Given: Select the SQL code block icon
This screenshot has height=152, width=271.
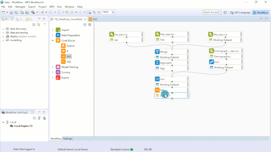Looking at the screenshot, I should click(x=63, y=62).
